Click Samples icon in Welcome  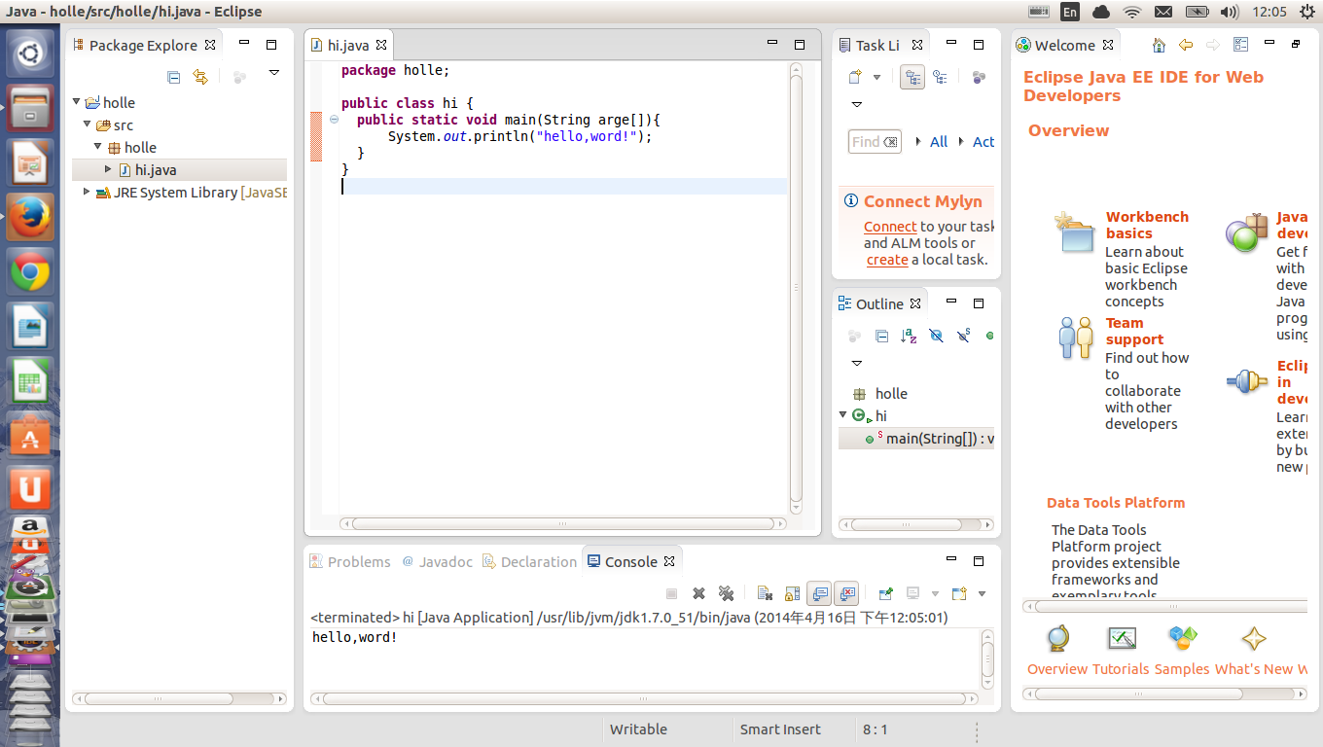click(1182, 639)
